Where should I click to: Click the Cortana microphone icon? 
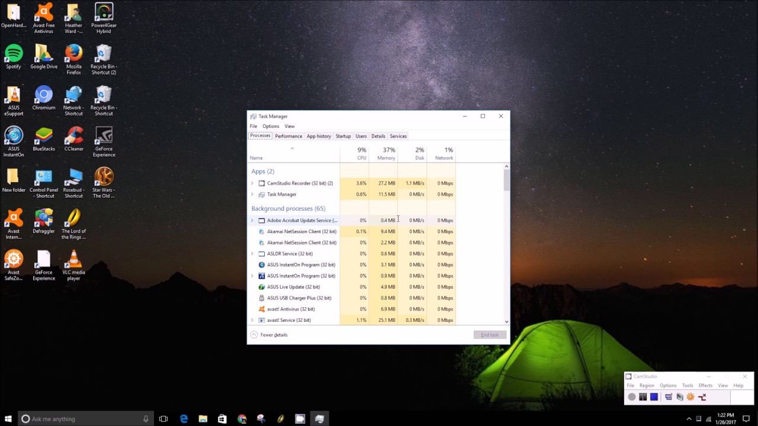146,419
